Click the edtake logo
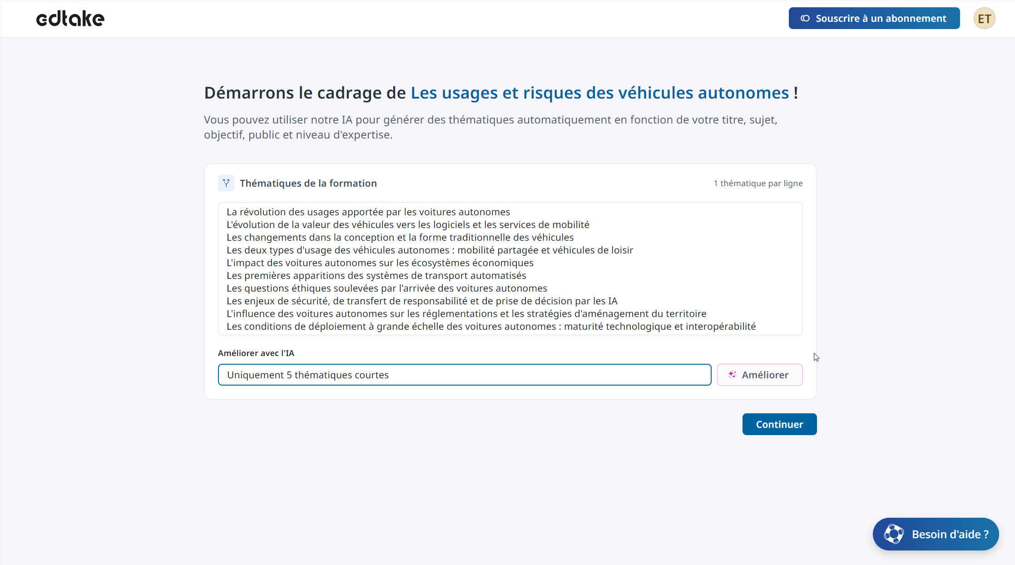The height and width of the screenshot is (565, 1015). [x=70, y=19]
